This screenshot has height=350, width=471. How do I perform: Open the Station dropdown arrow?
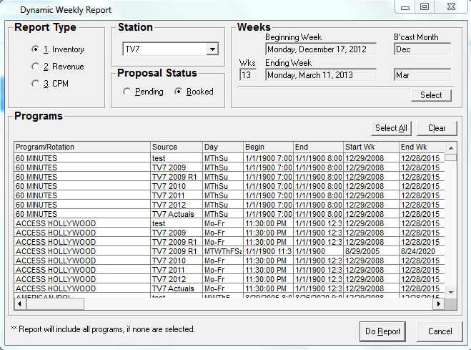(x=212, y=49)
